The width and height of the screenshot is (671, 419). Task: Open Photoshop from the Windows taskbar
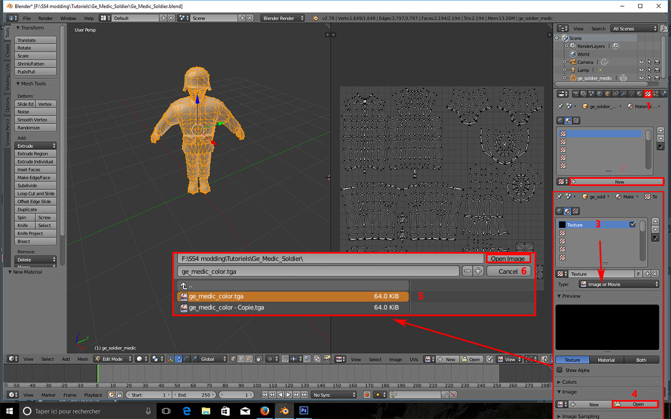[304, 411]
